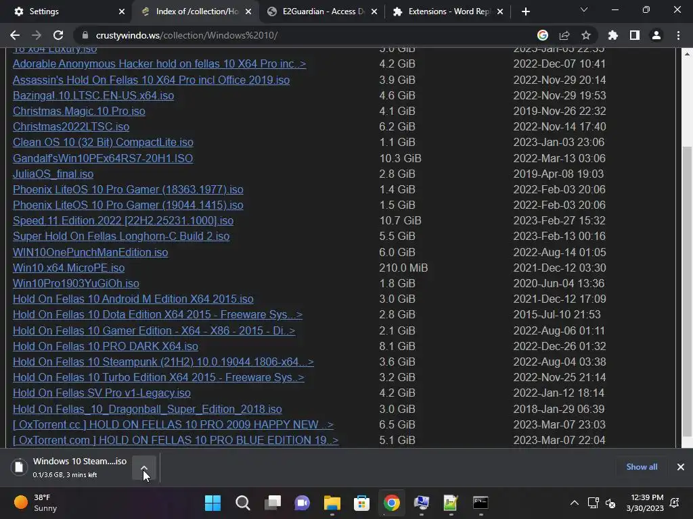
Task: Bookmark this page with star
Action: 586,35
